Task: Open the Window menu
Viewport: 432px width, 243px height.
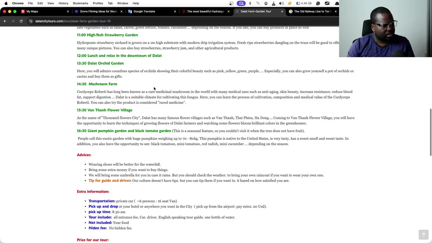Action: coord(123,3)
